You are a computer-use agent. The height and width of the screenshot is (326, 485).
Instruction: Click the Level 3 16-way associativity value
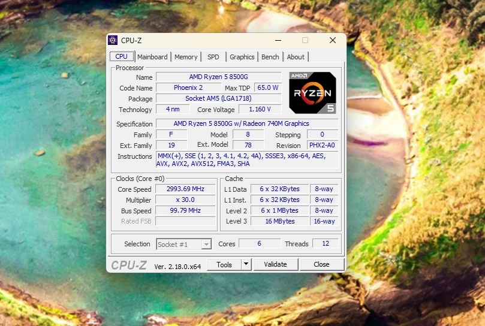click(324, 221)
